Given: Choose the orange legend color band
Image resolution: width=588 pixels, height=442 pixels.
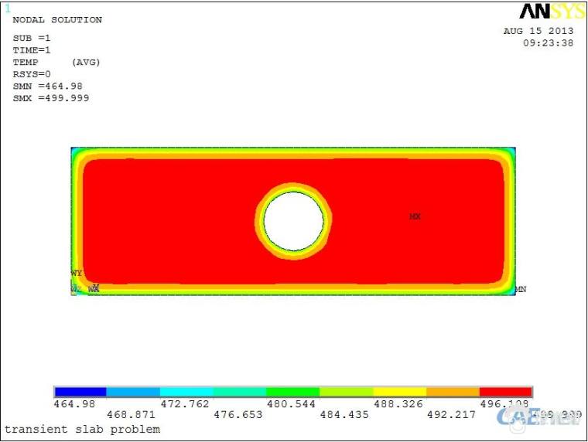Looking at the screenshot, I should tap(453, 392).
